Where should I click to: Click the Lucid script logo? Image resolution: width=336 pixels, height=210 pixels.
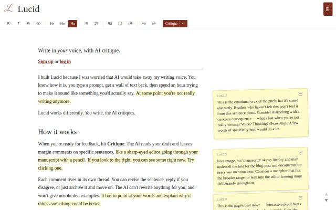coord(9,8)
